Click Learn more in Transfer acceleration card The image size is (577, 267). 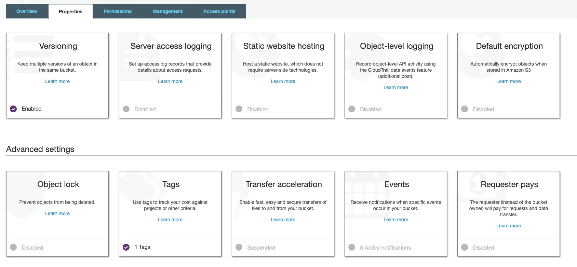click(283, 220)
